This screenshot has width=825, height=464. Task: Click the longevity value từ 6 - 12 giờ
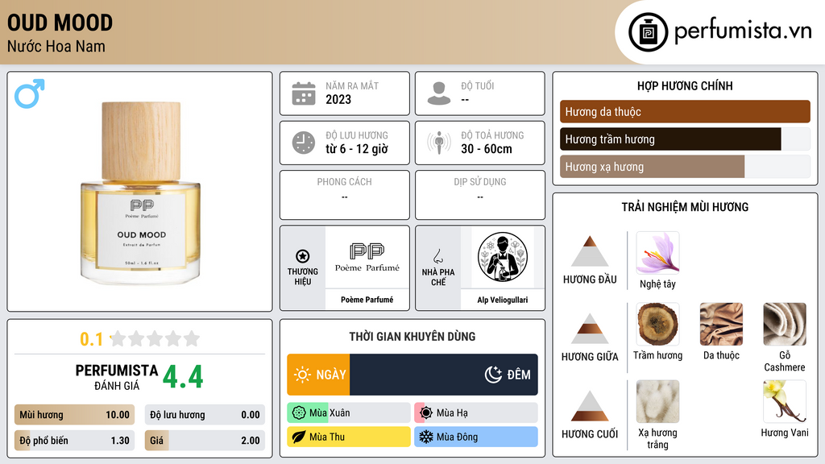pyautogui.click(x=357, y=149)
